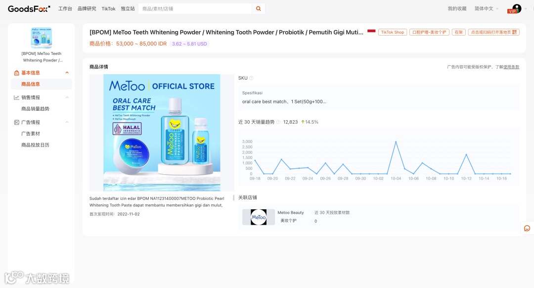Open 我的收藏 link
Image resolution: width=534 pixels, height=288 pixels.
pyautogui.click(x=457, y=8)
